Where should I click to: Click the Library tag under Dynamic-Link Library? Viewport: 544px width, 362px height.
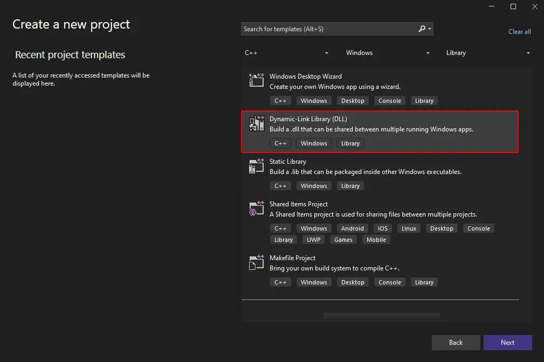coord(350,143)
